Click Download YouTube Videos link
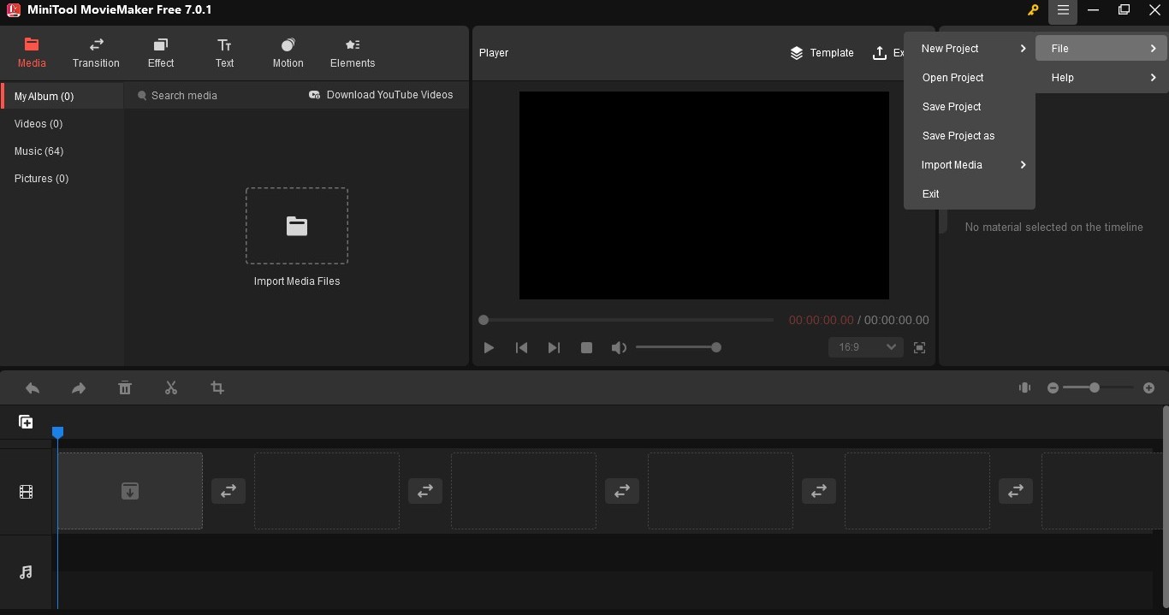Image resolution: width=1169 pixels, height=615 pixels. [x=381, y=95]
